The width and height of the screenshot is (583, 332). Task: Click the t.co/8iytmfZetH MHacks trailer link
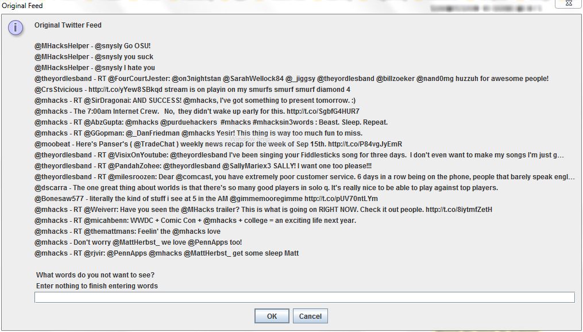459,209
